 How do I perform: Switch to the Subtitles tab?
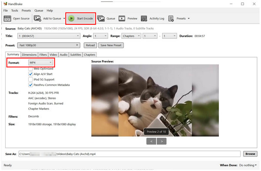76,55
